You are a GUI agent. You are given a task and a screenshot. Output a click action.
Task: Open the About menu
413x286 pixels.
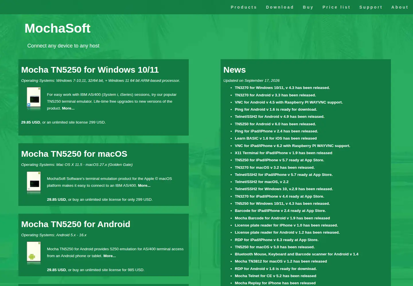[x=400, y=7]
